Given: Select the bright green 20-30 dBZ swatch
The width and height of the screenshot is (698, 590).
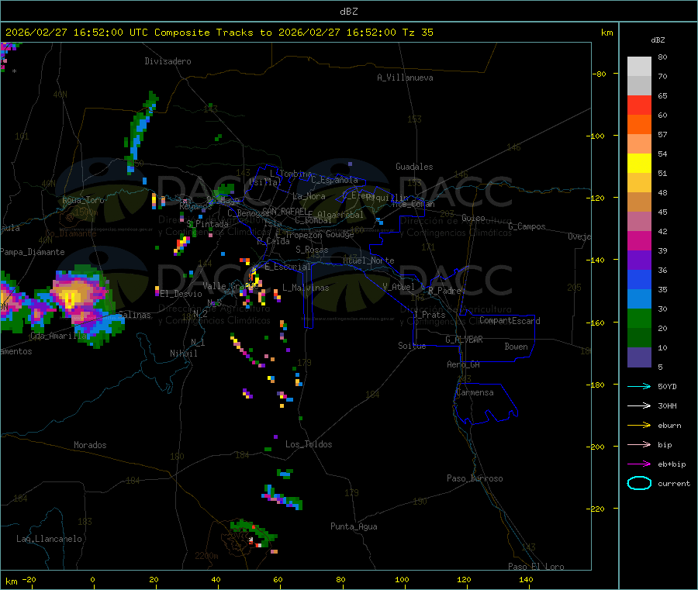Looking at the screenshot, I should 639,319.
